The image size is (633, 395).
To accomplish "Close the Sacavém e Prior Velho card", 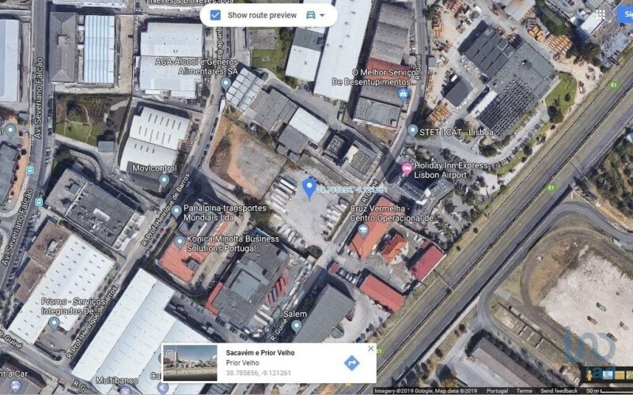I will tap(370, 348).
